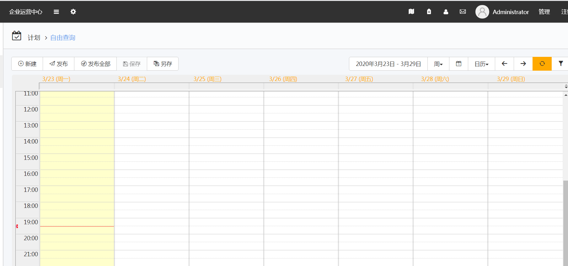
Task: Click the 发布 button
Action: coord(59,64)
